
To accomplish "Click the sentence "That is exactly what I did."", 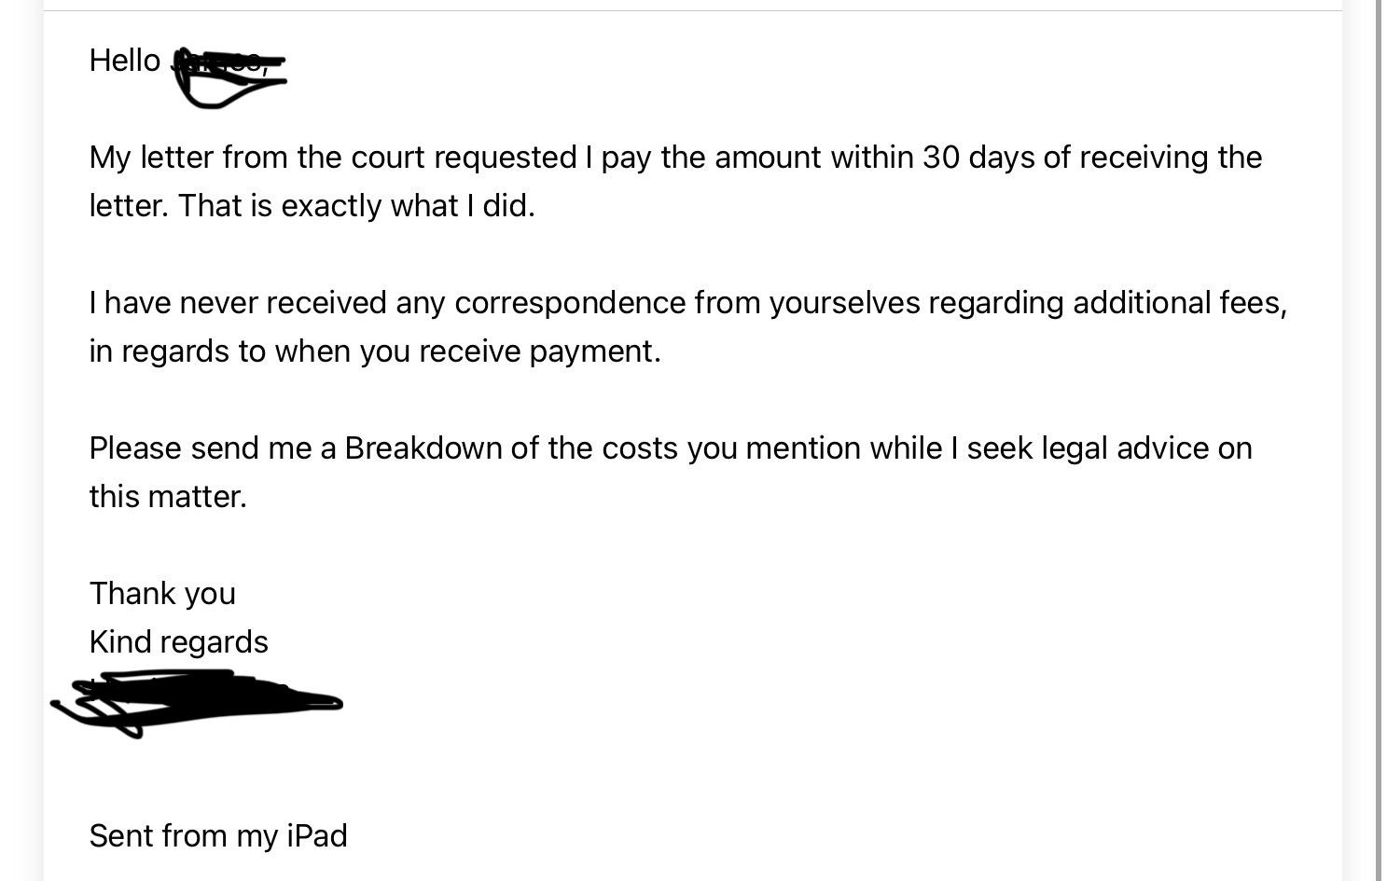I will pos(356,206).
